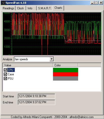Click the Start time field
The width and height of the screenshot is (104, 119).
[x=36, y=96]
